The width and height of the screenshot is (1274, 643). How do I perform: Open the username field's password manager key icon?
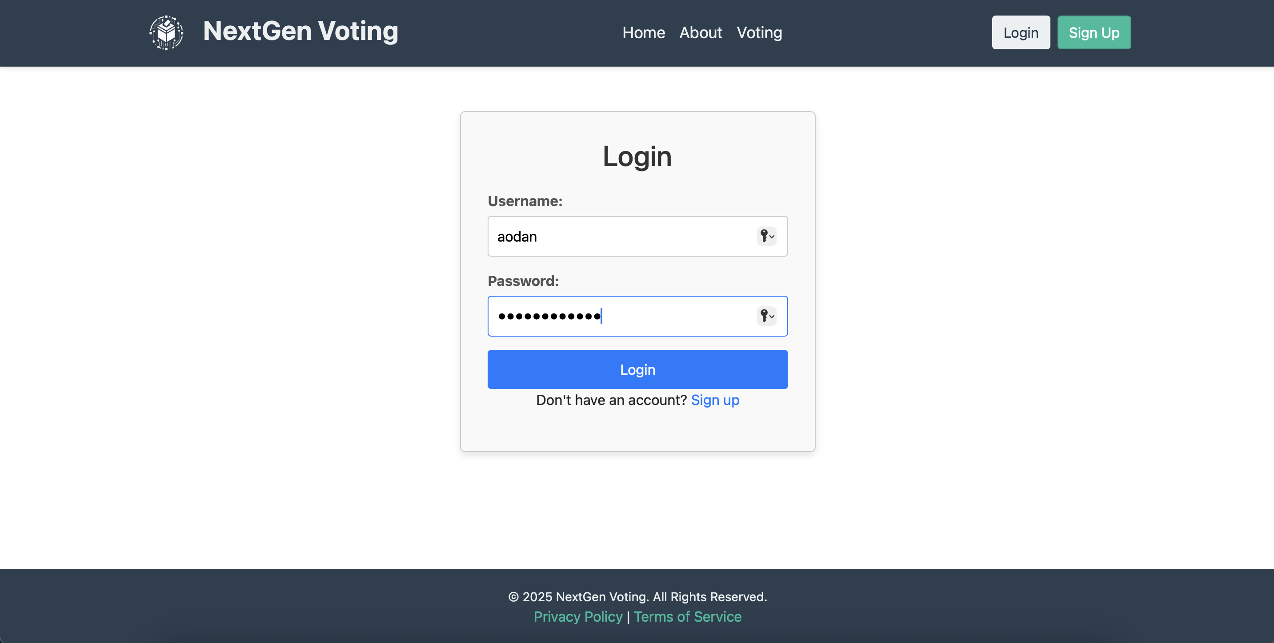pos(766,236)
